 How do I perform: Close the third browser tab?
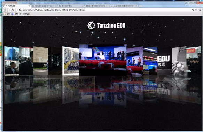pyautogui.click(x=83, y=6)
